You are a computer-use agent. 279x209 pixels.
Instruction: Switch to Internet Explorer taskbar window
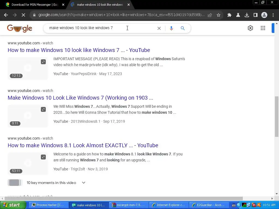(168, 205)
